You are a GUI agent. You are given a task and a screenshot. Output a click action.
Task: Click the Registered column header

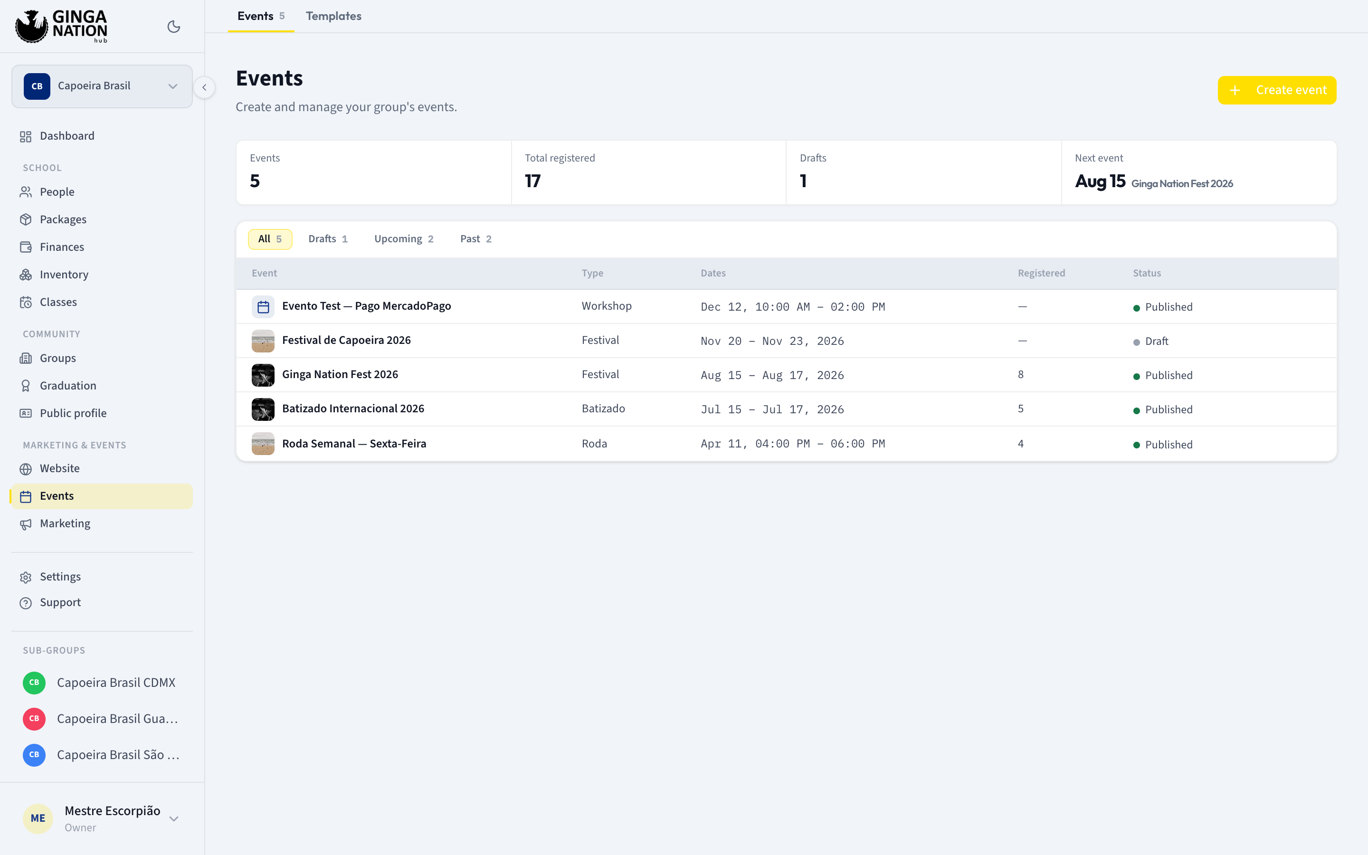[x=1041, y=273]
